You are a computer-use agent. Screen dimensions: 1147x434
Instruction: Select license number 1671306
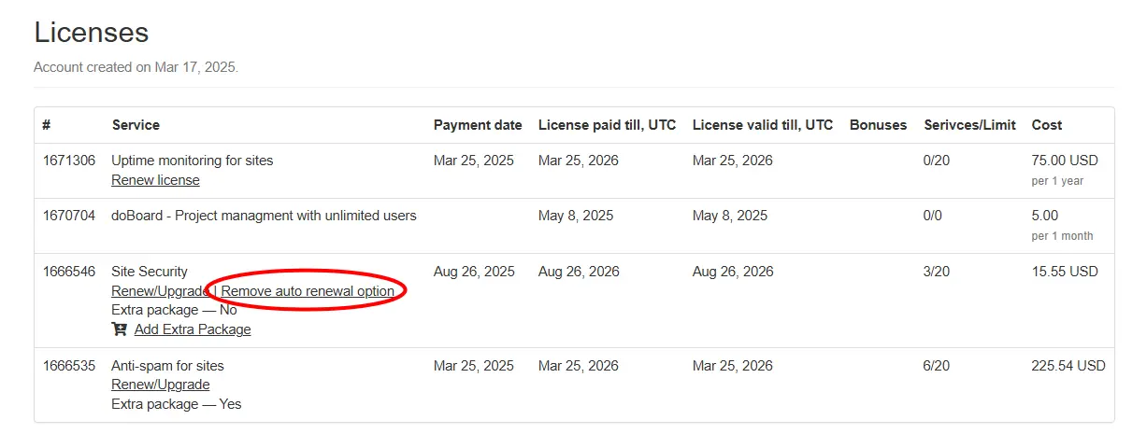click(69, 161)
